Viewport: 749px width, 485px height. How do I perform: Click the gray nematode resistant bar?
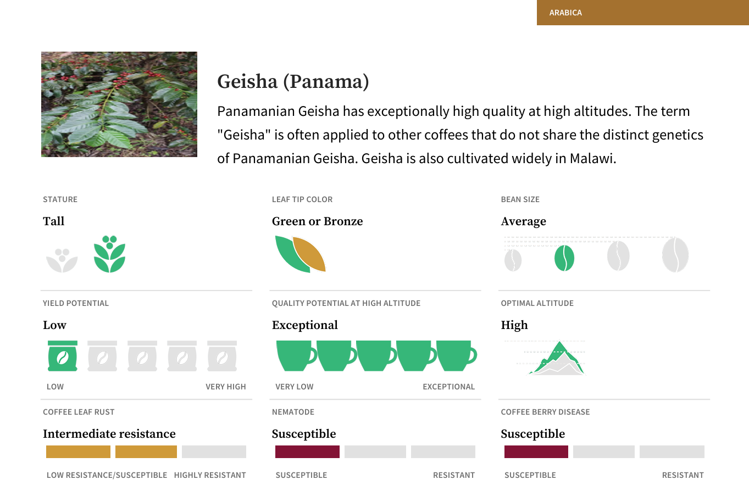443,451
